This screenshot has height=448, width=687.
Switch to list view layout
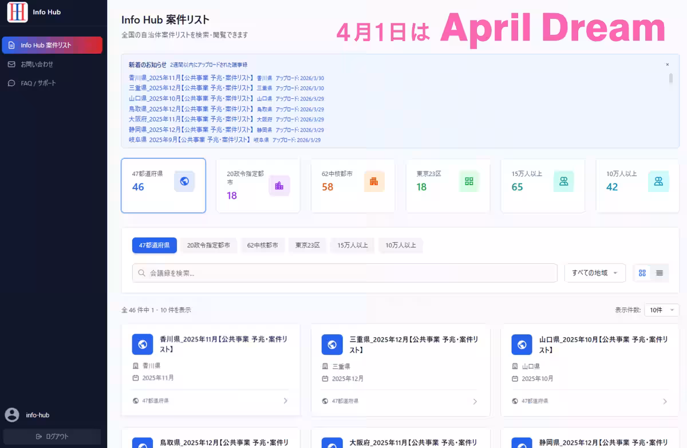(660, 273)
